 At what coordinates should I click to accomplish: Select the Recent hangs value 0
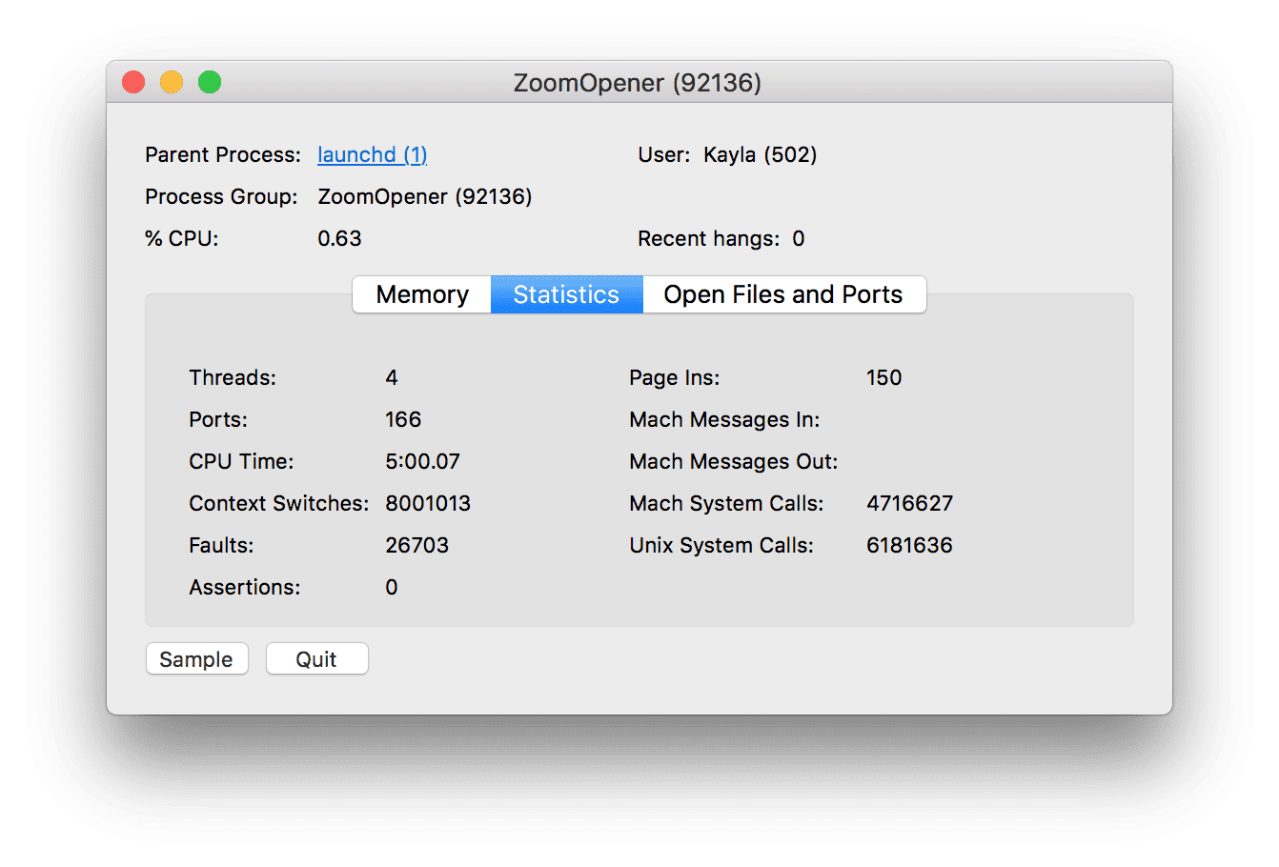(x=799, y=238)
